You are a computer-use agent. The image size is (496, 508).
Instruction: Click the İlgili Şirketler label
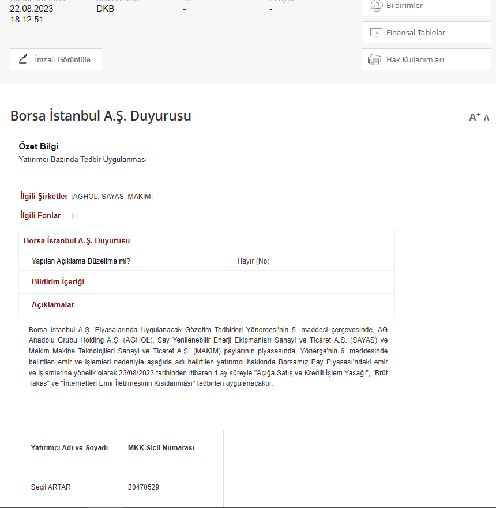pyautogui.click(x=44, y=196)
